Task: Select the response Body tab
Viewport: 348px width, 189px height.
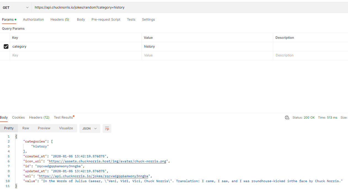Action: 4,117
